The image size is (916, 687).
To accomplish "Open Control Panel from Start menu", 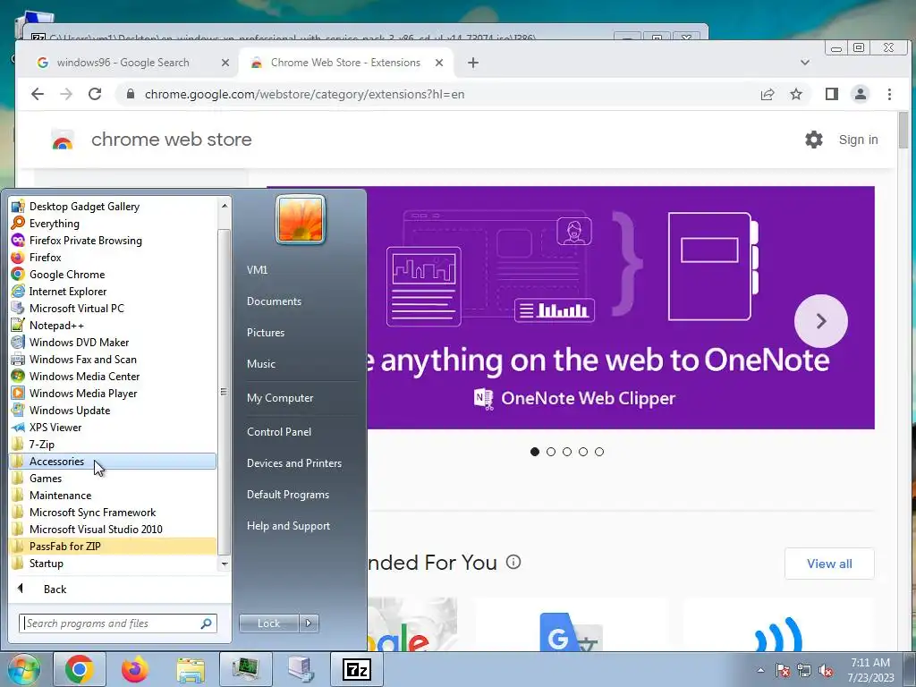I will coord(279,432).
